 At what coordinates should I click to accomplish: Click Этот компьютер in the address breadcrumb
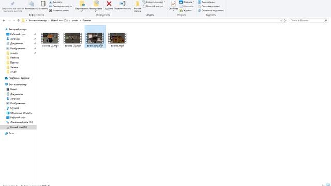38,21
